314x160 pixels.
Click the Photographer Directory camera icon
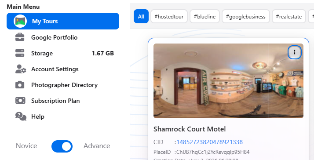(20, 85)
